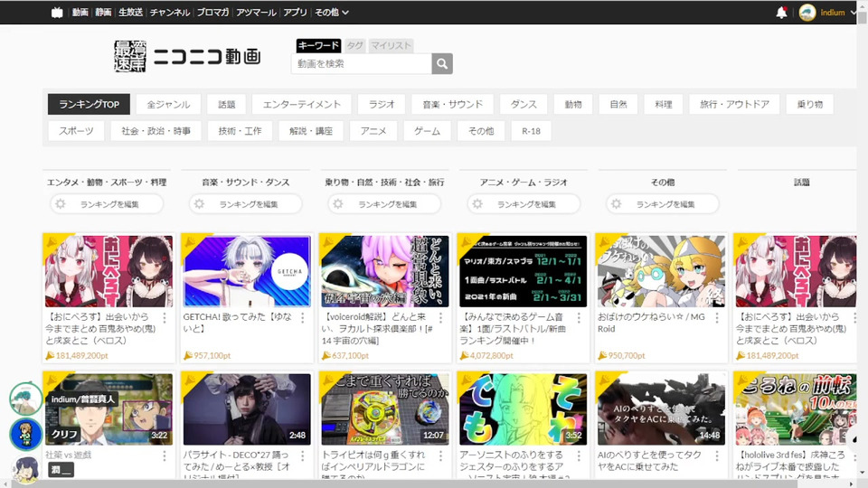Open the indium user avatar
Image resolution: width=868 pixels, height=488 pixels.
[x=807, y=12]
